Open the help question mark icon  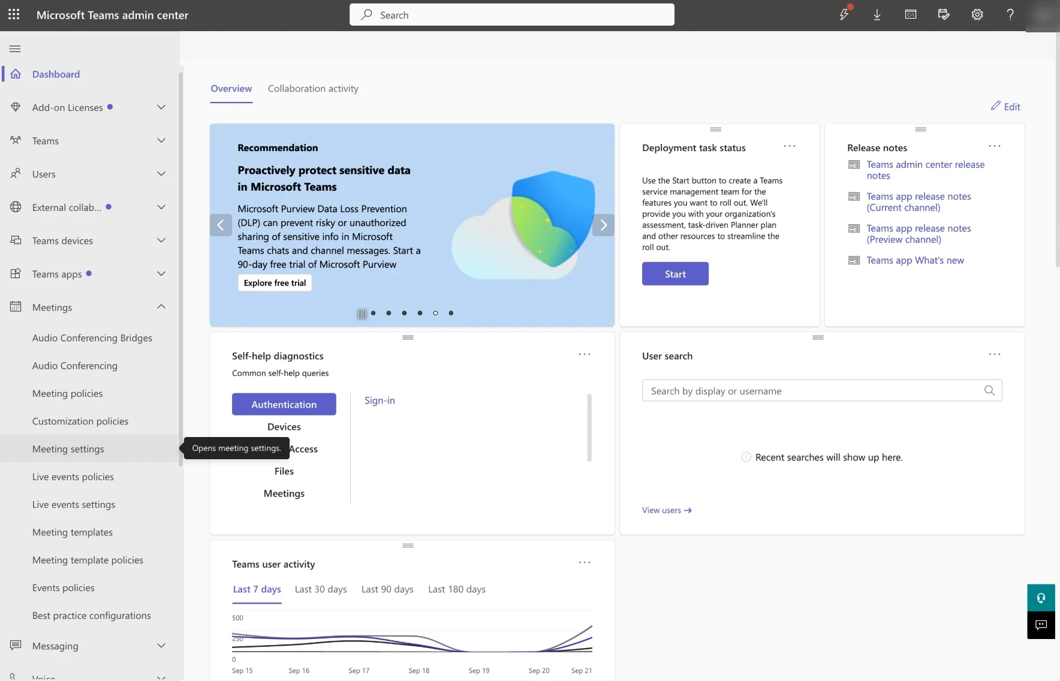[1010, 14]
